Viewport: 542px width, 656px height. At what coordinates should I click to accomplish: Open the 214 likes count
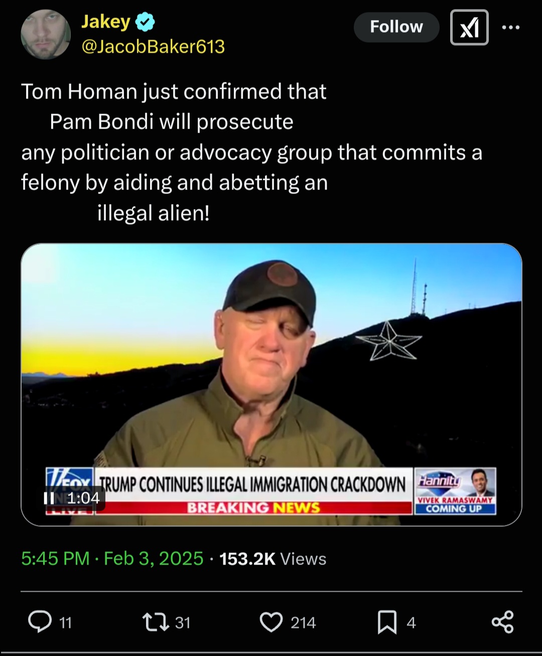pos(303,623)
